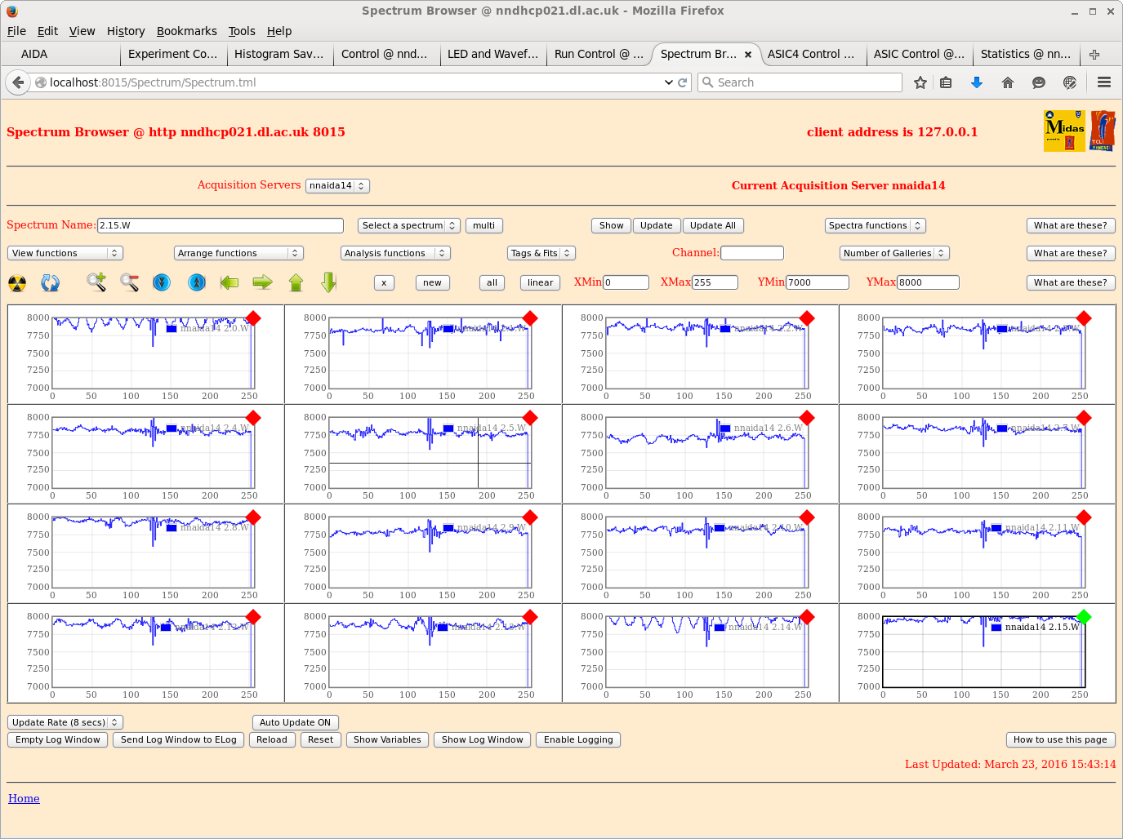Image resolution: width=1123 pixels, height=839 pixels.
Task: Open the URL history dropdown arrow
Action: click(x=669, y=82)
